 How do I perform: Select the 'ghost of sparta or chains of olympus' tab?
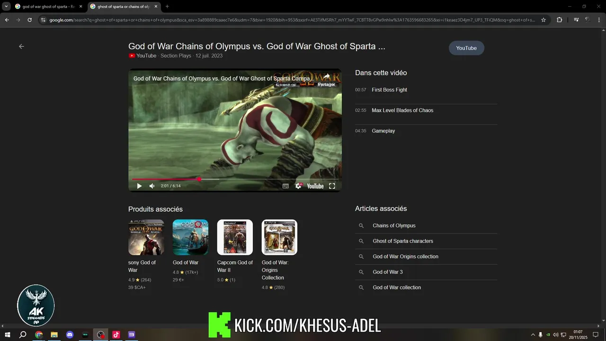(x=124, y=7)
